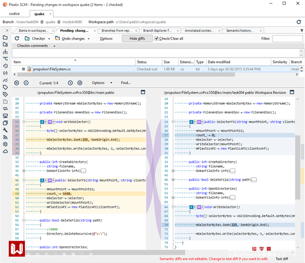Expand the Checkin comments dropdown

point(55,46)
